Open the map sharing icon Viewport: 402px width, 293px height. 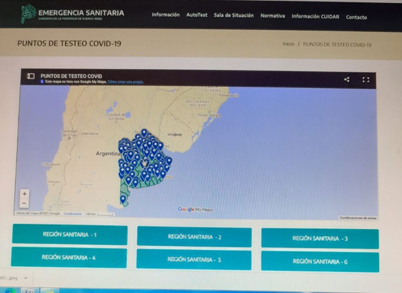tap(347, 79)
